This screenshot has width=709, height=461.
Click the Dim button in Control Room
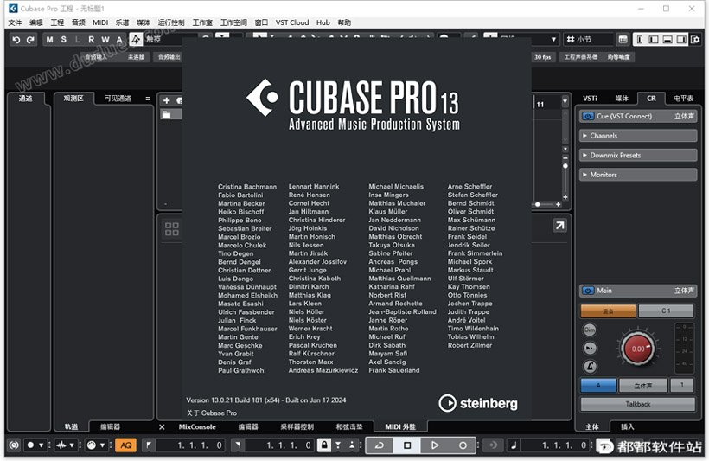pyautogui.click(x=590, y=330)
